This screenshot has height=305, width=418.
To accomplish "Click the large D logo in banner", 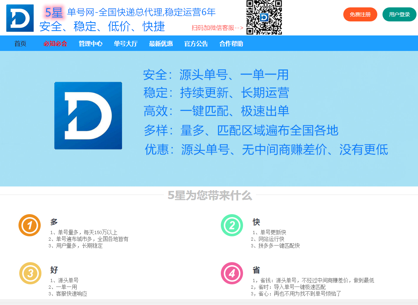I will [x=88, y=116].
